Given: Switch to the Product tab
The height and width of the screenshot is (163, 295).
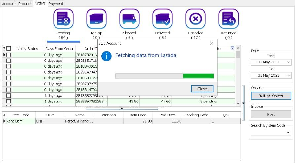Looking at the screenshot, I should click(x=25, y=4).
